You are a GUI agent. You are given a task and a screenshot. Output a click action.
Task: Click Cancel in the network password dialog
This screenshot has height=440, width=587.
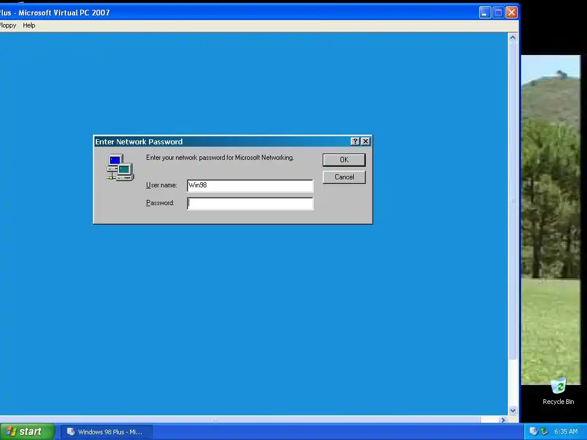point(344,177)
